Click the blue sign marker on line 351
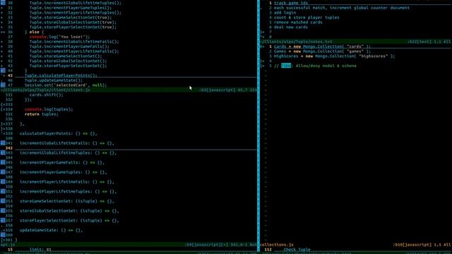The image size is (452, 254). (3, 191)
